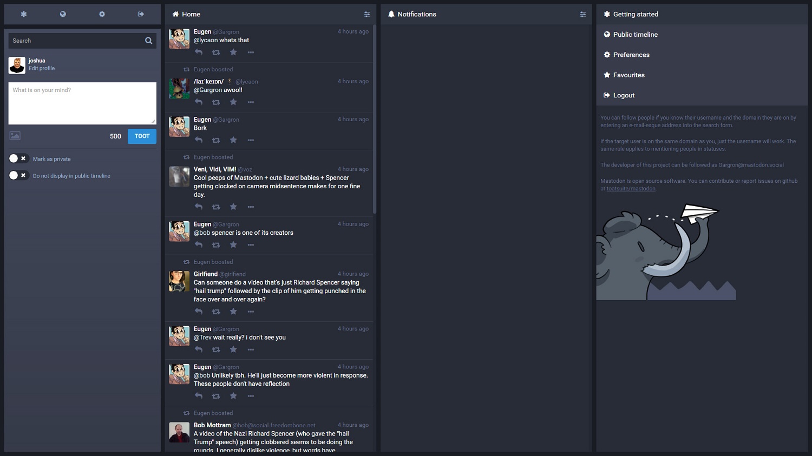Viewport: 812px width, 456px height.
Task: Reply to '@Gargron awoo!!' toot
Action: tap(199, 102)
